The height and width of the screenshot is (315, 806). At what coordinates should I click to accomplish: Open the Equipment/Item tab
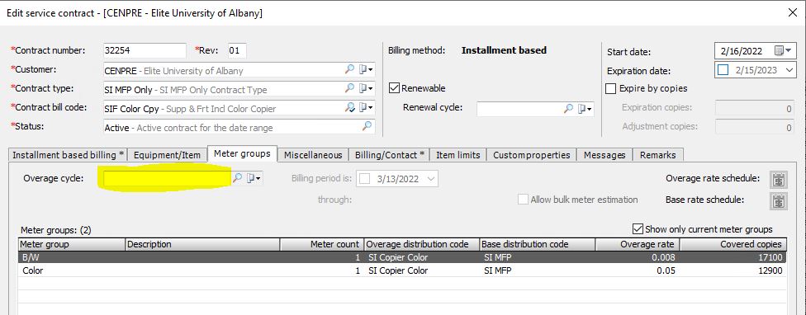167,155
